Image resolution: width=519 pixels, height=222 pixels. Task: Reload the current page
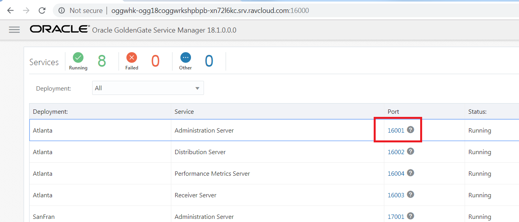pos(42,11)
